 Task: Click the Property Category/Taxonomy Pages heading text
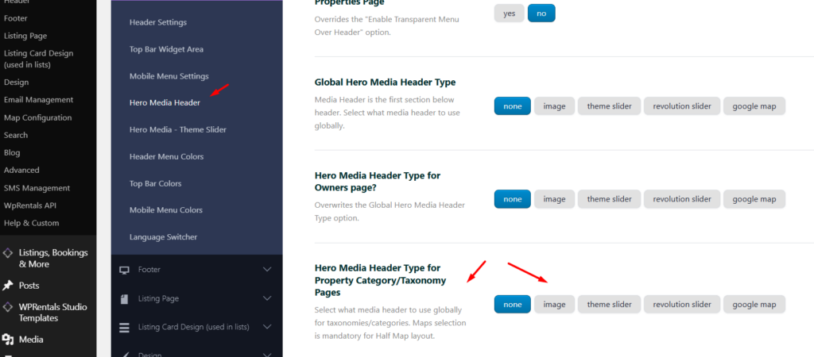(x=381, y=280)
